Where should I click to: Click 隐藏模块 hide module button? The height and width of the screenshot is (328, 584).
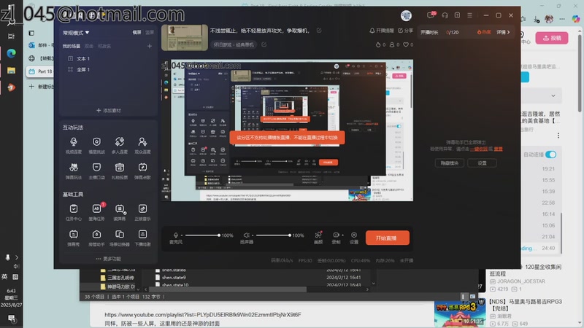click(x=450, y=163)
